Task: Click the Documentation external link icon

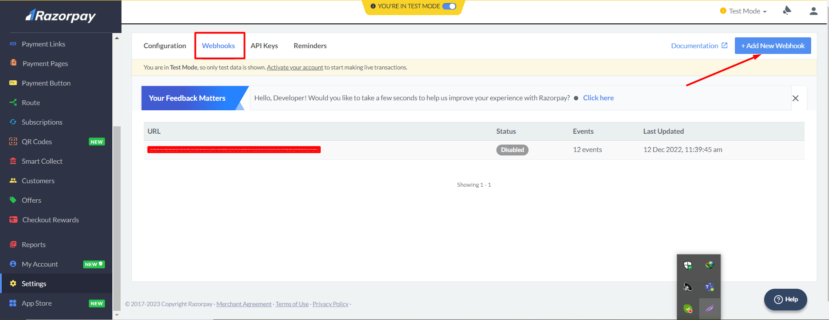Action: pyautogui.click(x=725, y=46)
